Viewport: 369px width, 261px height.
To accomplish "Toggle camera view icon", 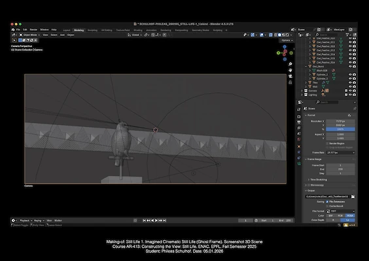I will 290,77.
